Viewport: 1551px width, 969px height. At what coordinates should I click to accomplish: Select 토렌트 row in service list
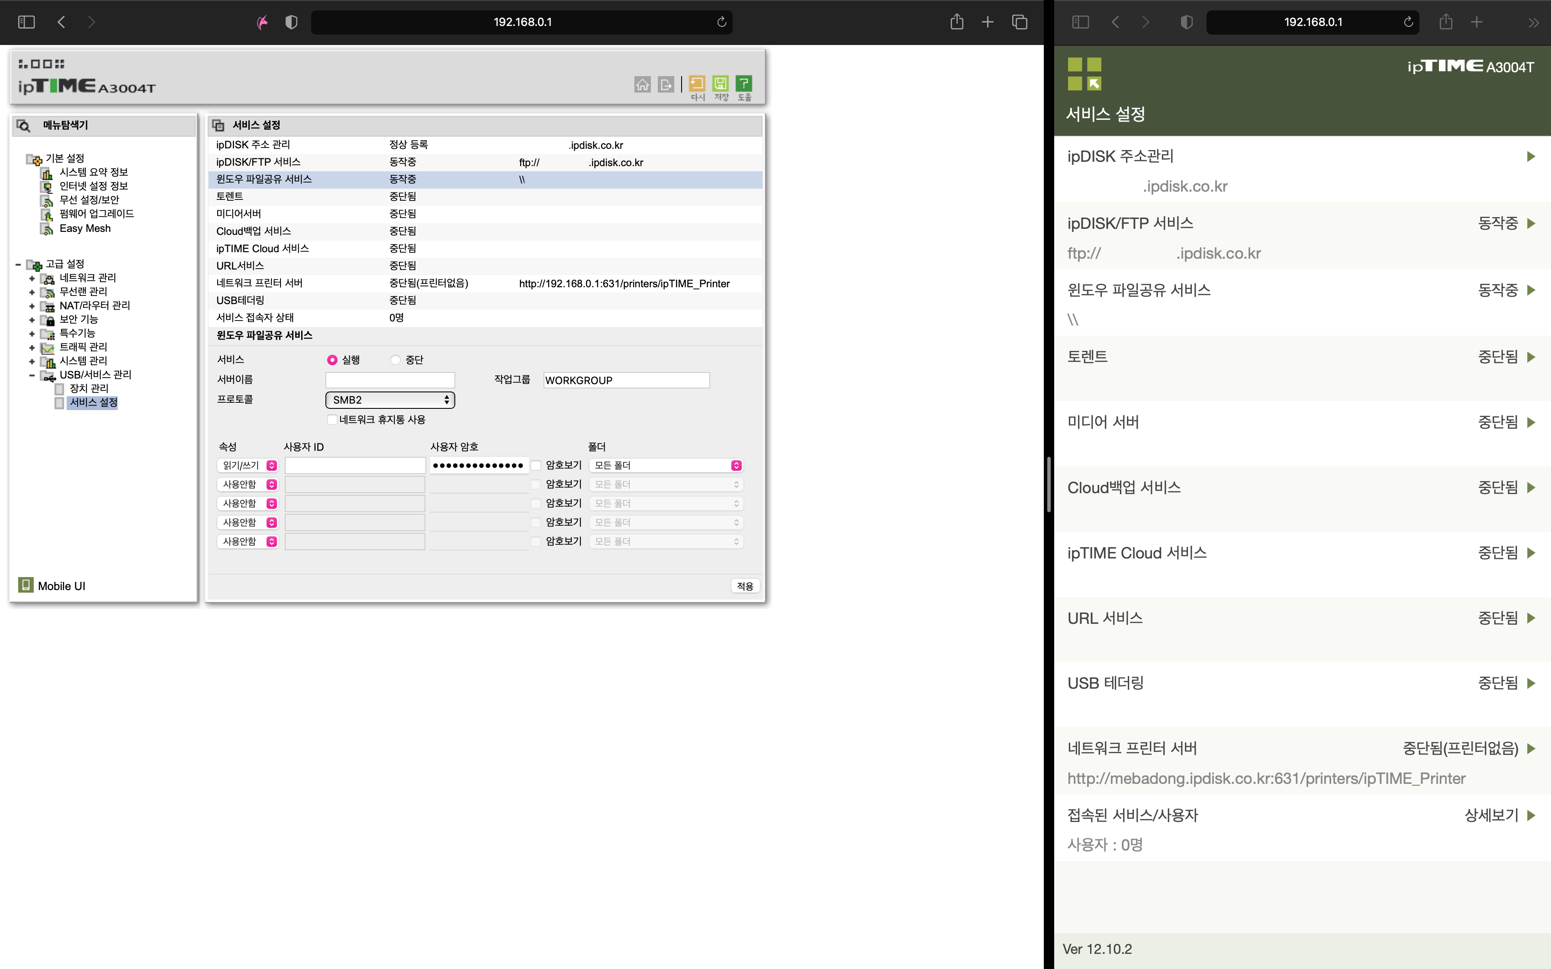click(x=229, y=197)
